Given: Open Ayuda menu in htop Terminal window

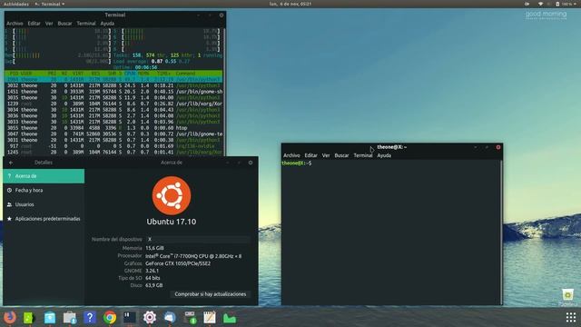Looking at the screenshot, I should 107,23.
